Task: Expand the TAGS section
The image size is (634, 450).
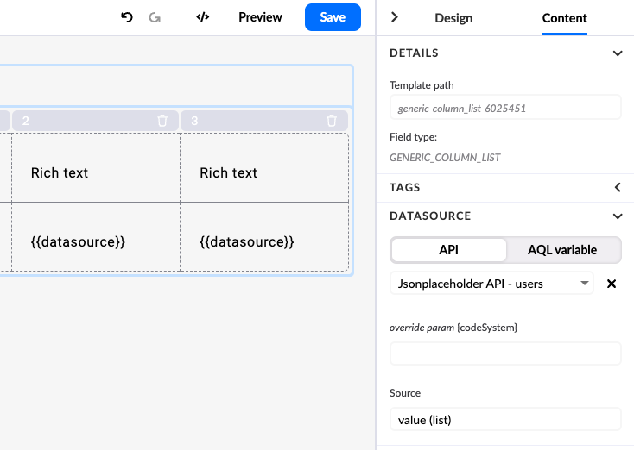Action: point(618,187)
